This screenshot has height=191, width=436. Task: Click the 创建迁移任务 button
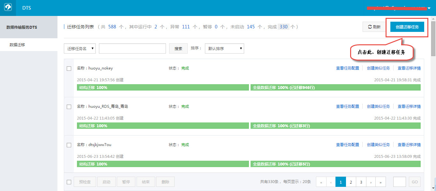[407, 27]
